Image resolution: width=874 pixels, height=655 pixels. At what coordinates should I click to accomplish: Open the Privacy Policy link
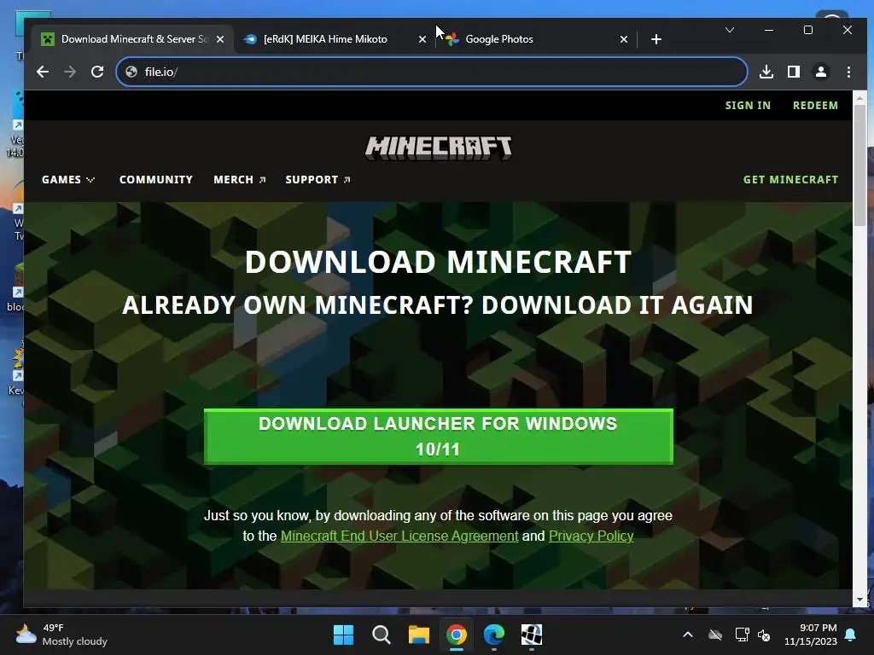tap(591, 536)
